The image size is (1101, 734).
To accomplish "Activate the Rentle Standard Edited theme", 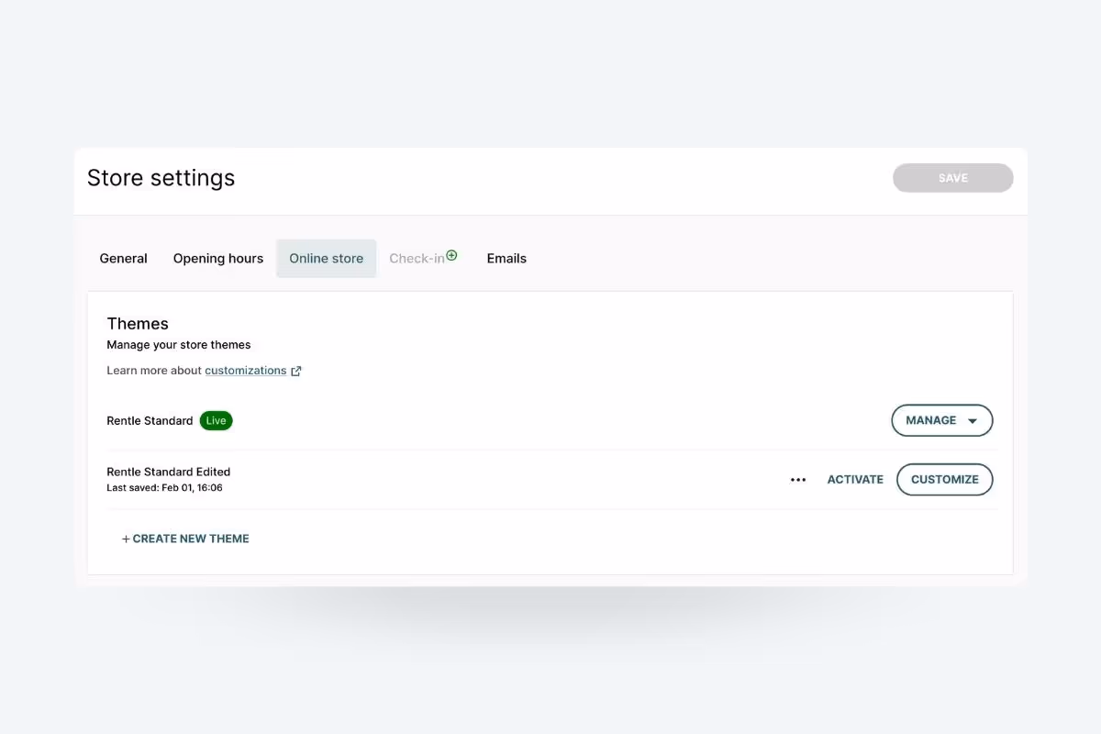I will [854, 479].
